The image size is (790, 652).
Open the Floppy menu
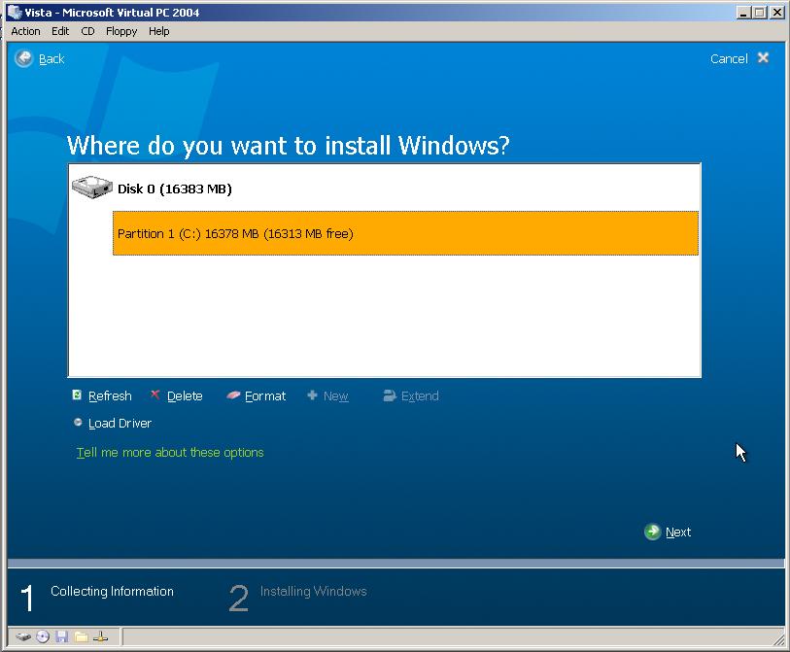121,31
